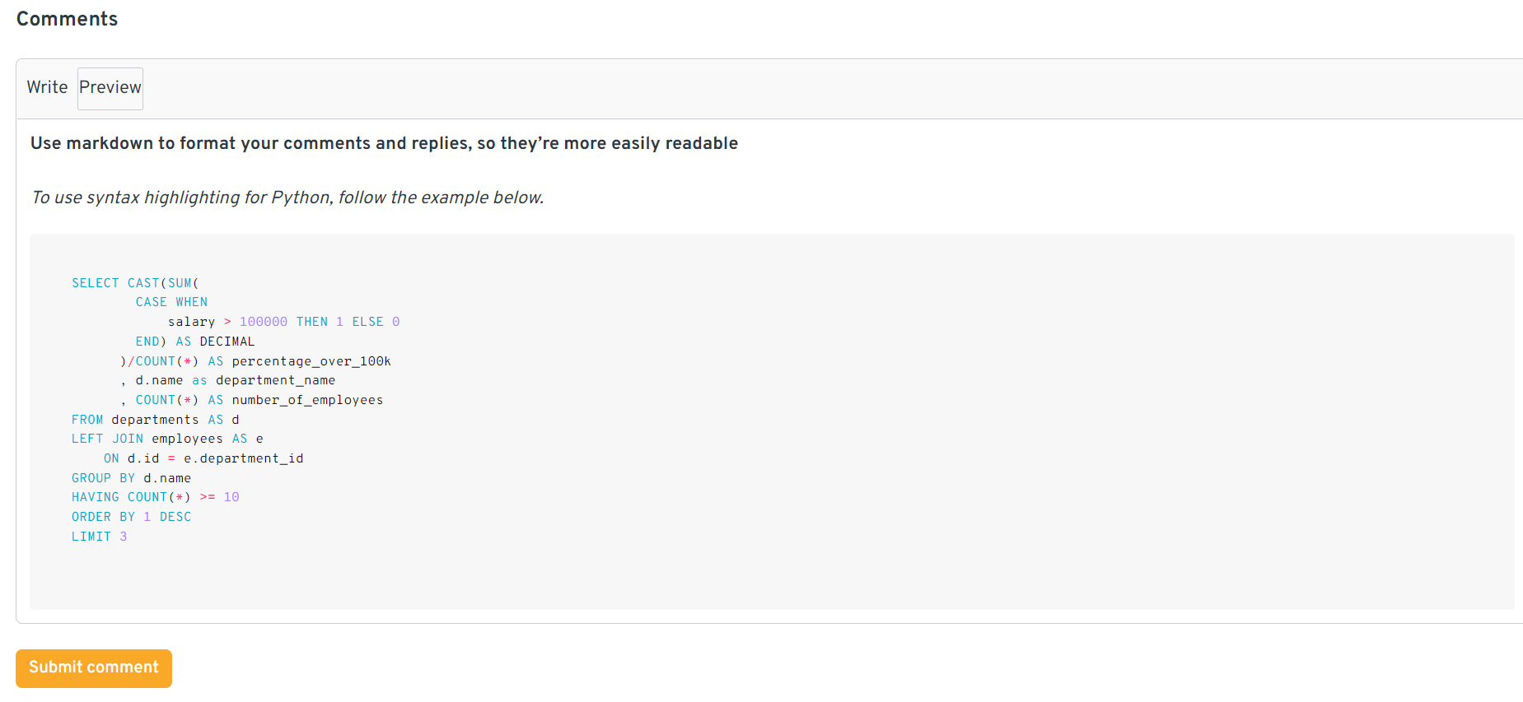Click the CASE WHEN code line
The height and width of the screenshot is (702, 1523).
pos(171,302)
